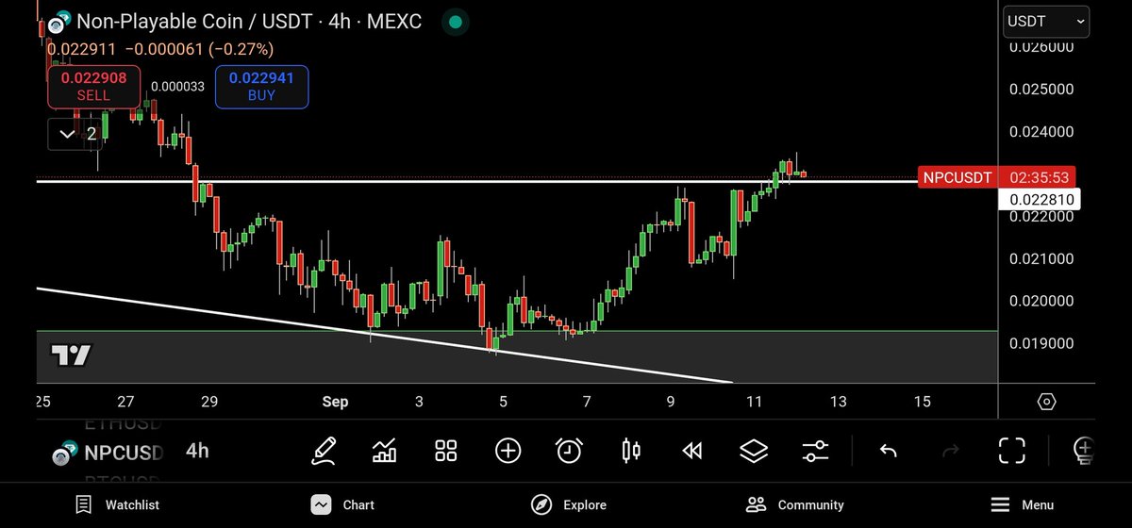Change the candlestick chart type

631,451
